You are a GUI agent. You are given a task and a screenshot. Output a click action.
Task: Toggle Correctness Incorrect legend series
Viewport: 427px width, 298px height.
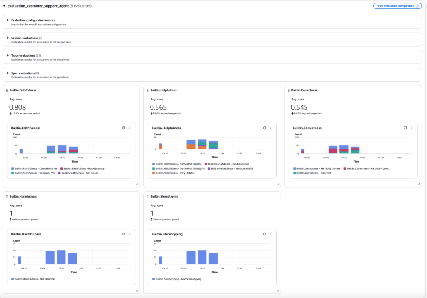point(312,173)
